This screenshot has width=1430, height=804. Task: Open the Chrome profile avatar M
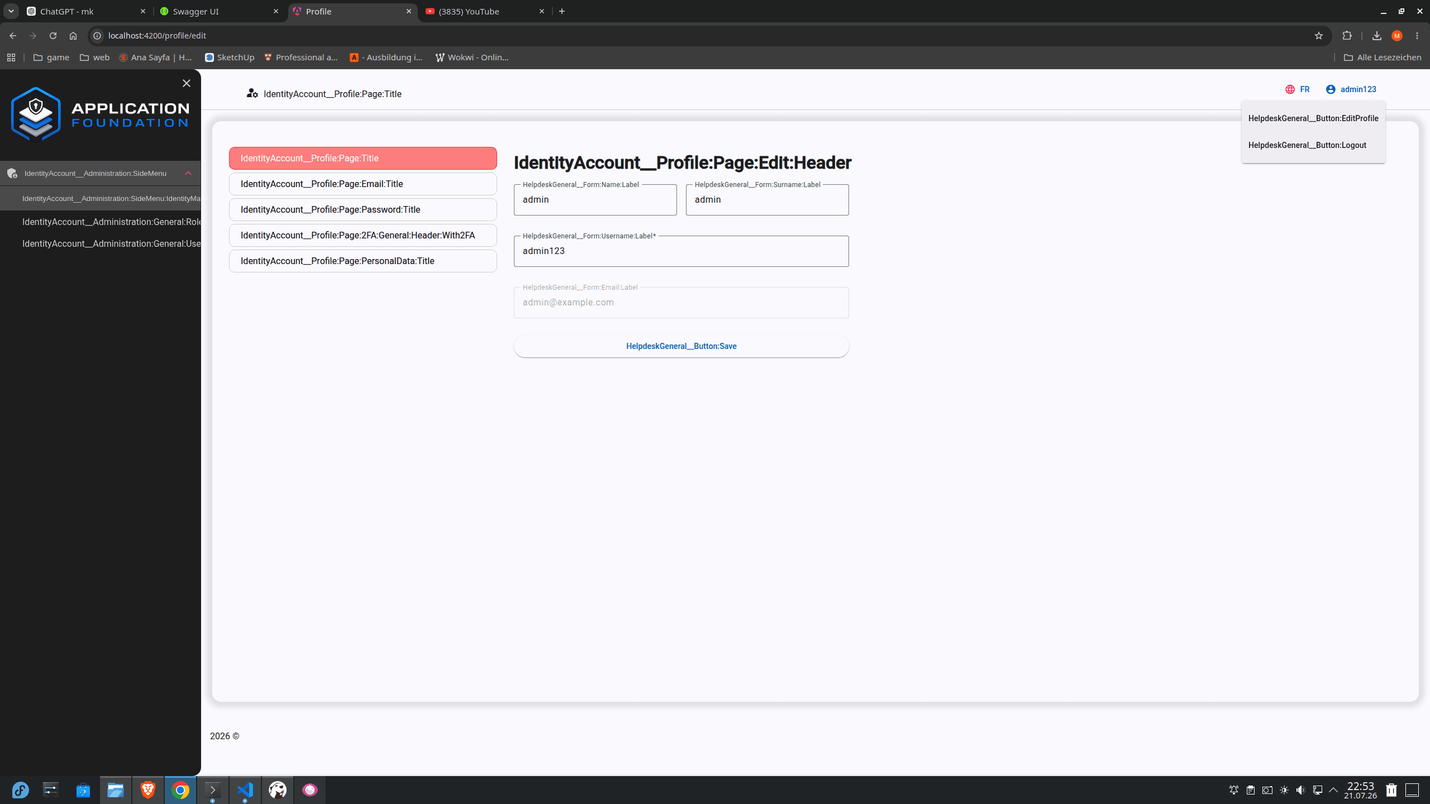click(x=1397, y=36)
